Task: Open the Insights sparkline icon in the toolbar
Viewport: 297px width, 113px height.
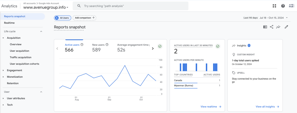Action: [278, 27]
